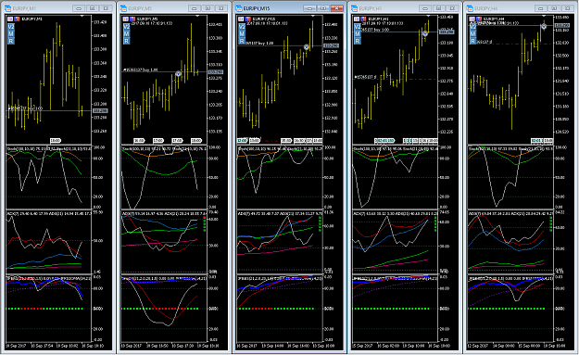Viewport: 579px width, 355px height.
Task: Click the R button in M15 chart
Action: tap(242, 41)
